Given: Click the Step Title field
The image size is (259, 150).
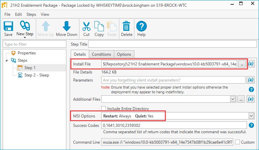Looking at the screenshot, I should click(173, 44).
